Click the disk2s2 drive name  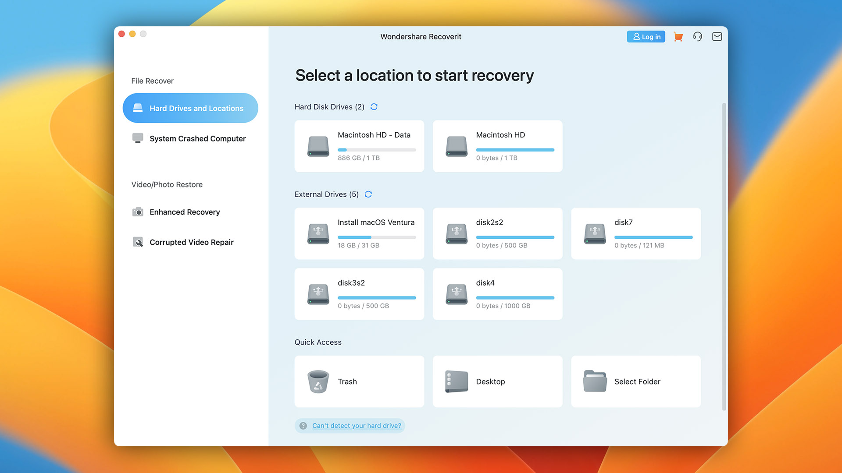click(489, 222)
